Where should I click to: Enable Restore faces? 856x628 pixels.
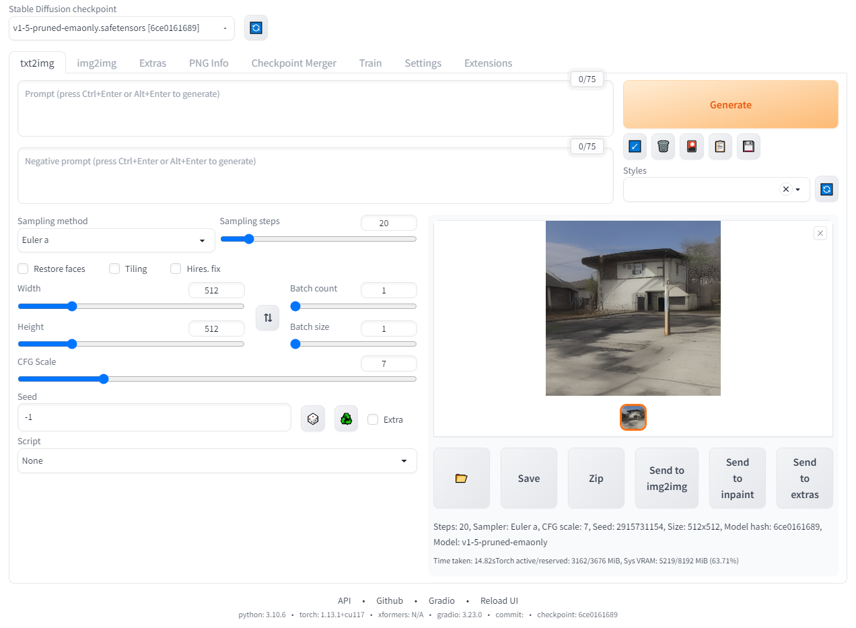coord(23,269)
